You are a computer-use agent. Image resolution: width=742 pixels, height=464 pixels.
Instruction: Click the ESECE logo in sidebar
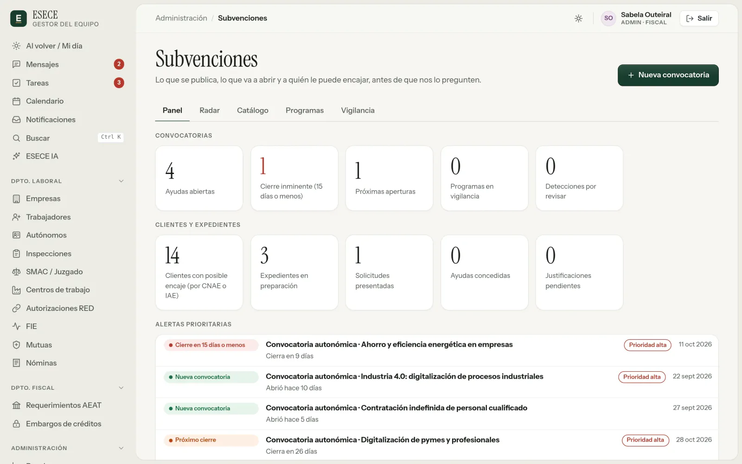(x=19, y=19)
